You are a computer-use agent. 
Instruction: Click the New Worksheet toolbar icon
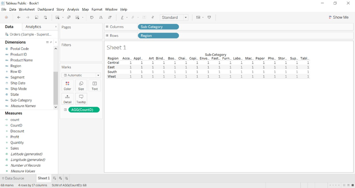tap(57, 18)
